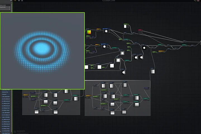
Task: Select the _A_VMask_Cour property
Action: (x=6, y=126)
